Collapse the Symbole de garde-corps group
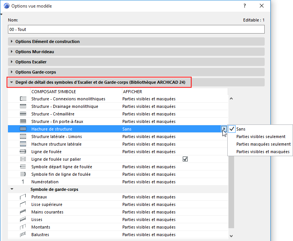Viewport: 293px width, 241px height. pyautogui.click(x=12, y=189)
